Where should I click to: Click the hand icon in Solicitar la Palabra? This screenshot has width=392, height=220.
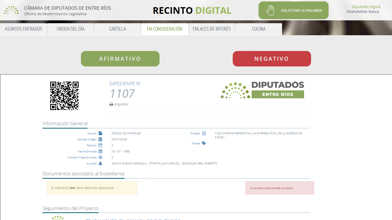pos(270,10)
